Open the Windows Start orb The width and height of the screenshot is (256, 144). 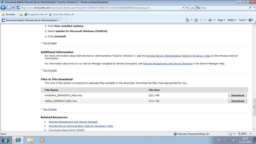5,140
